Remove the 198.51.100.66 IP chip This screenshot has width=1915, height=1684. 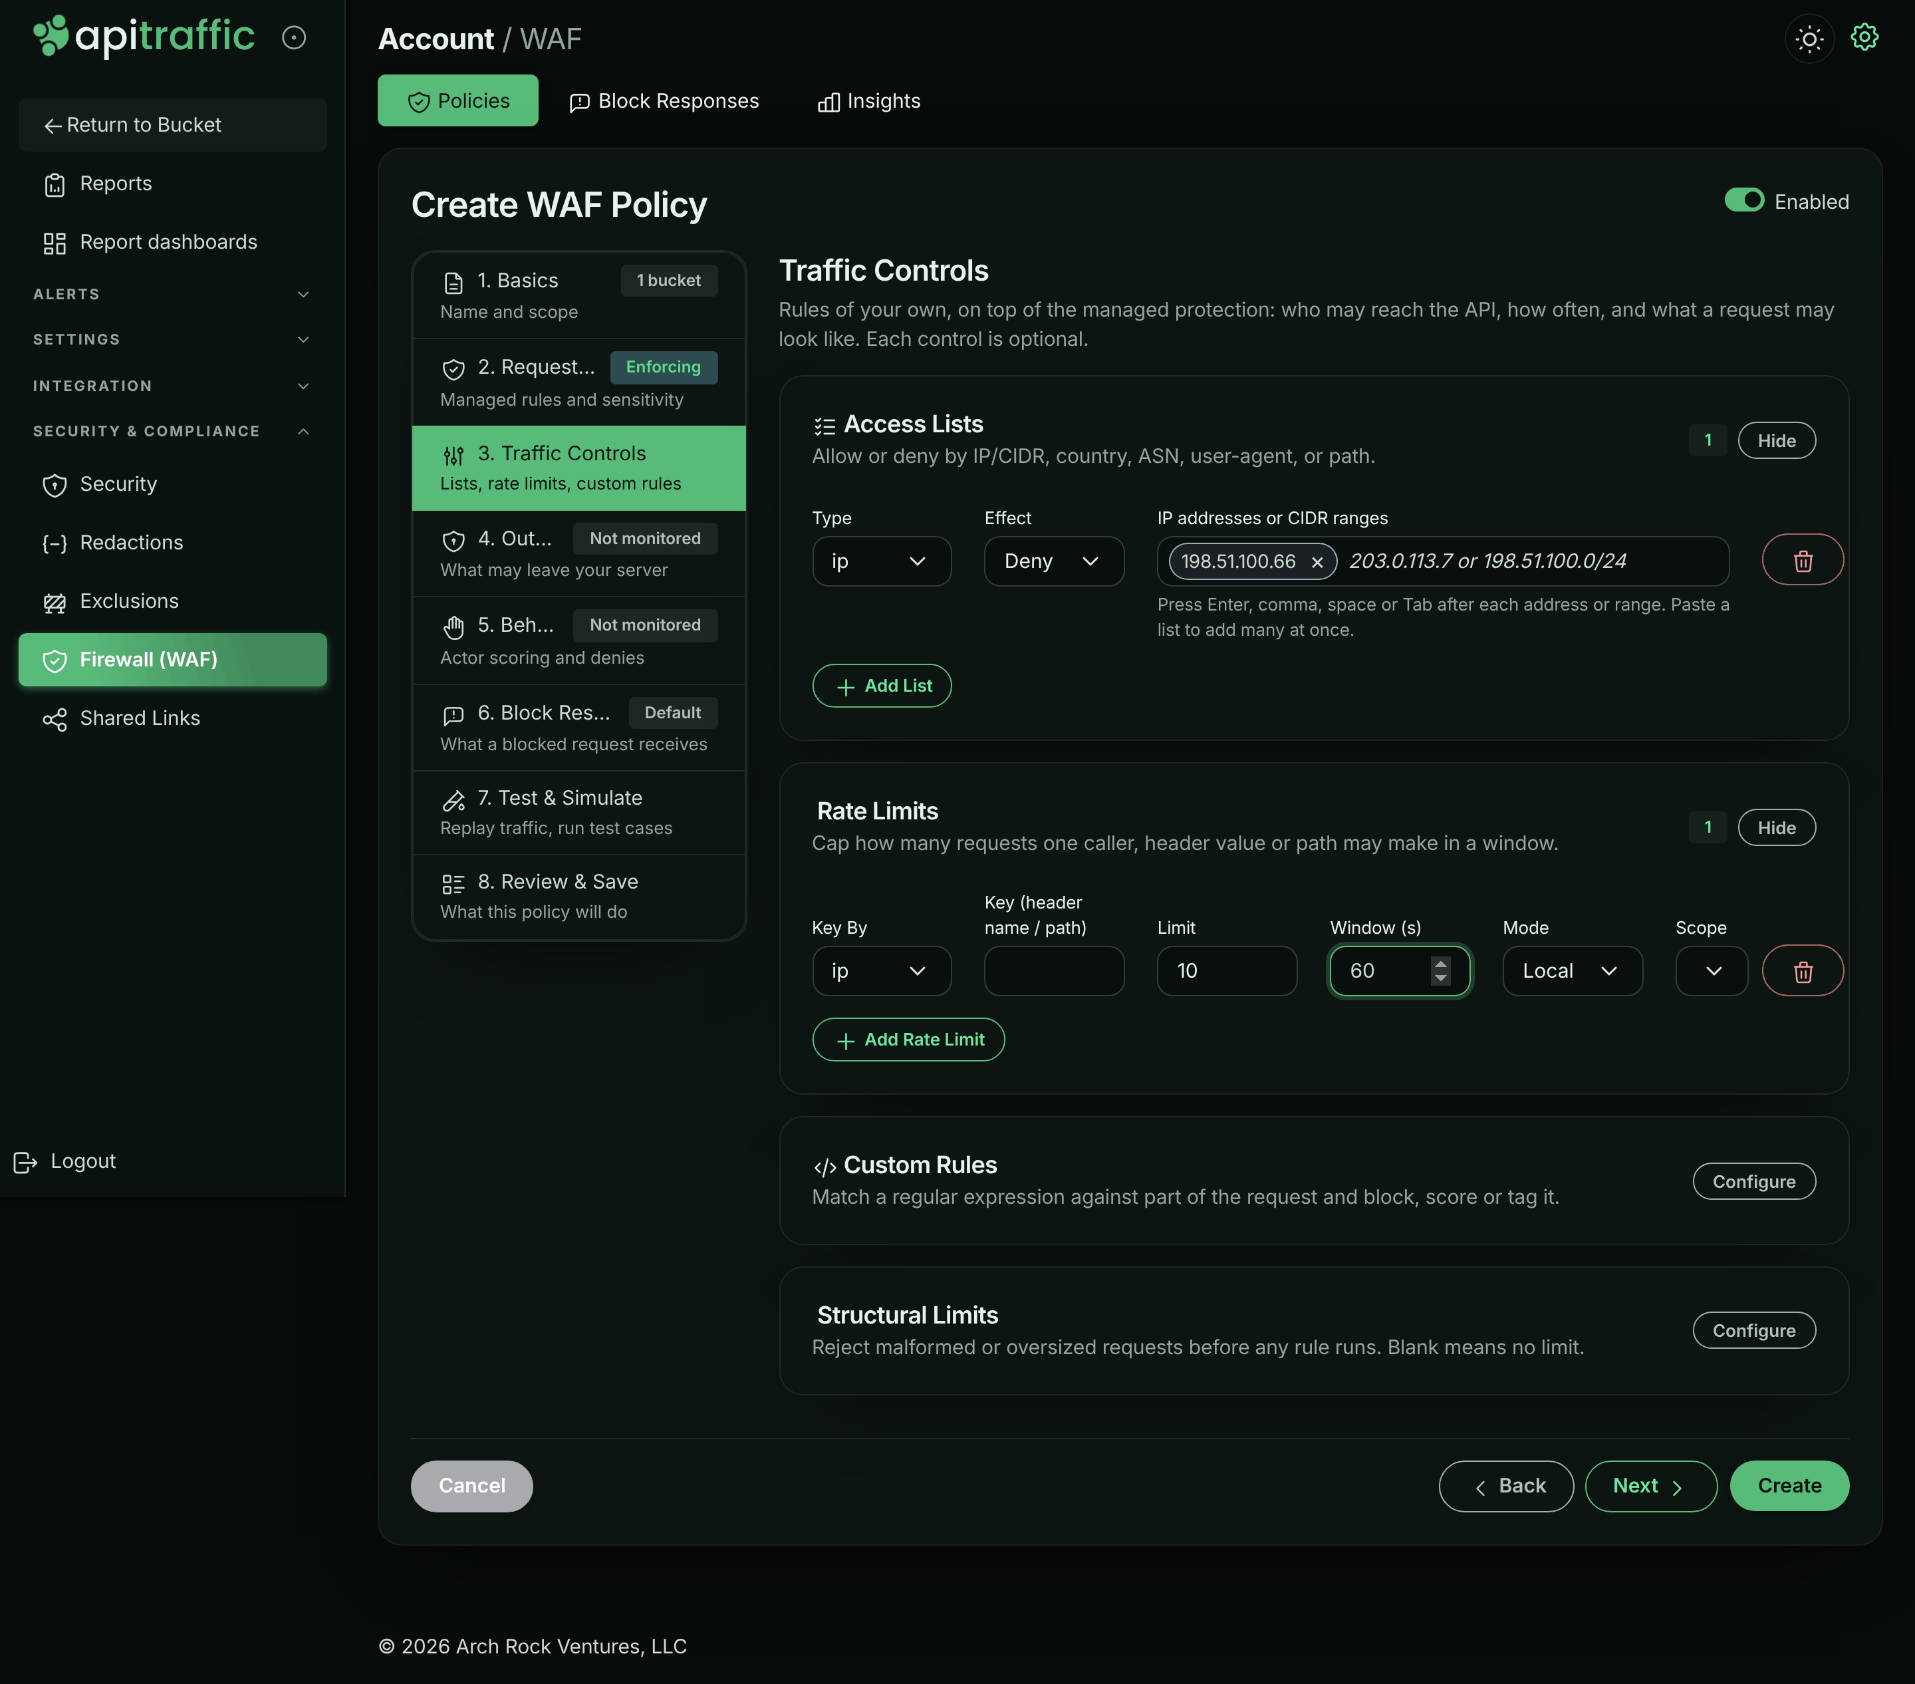point(1317,561)
